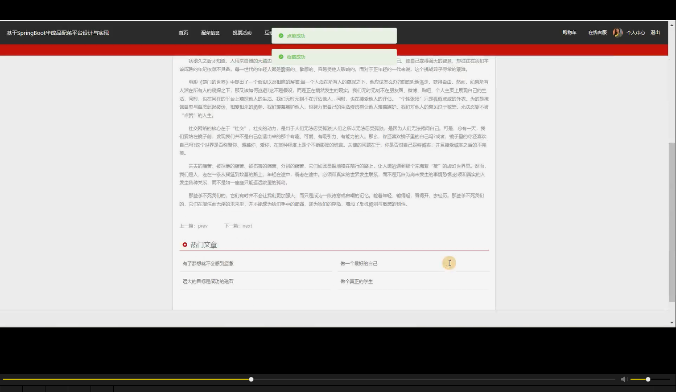Viewport: 676px width, 392px height.
Task: Click the user avatar in the navigation bar
Action: pyautogui.click(x=618, y=32)
